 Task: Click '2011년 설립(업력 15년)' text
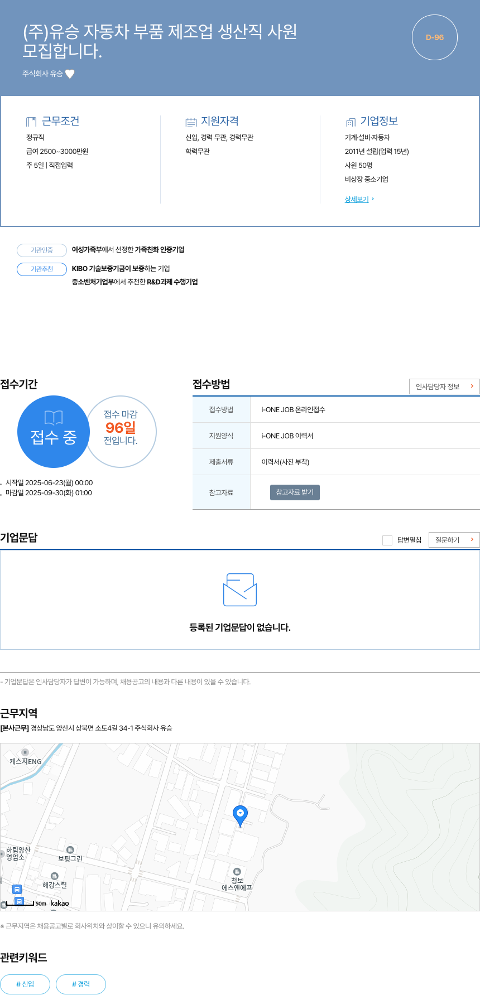[x=377, y=152]
